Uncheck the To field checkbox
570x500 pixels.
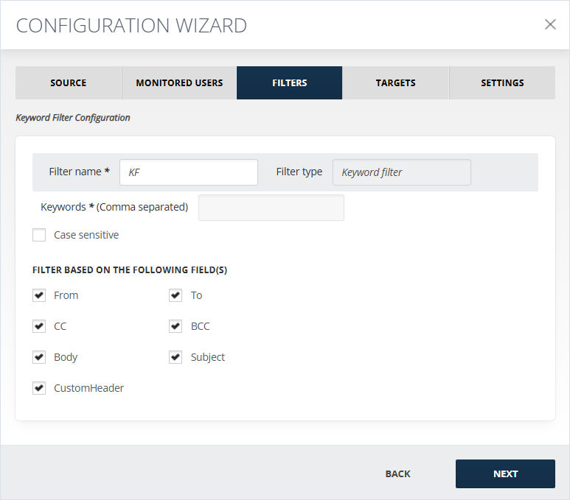pyautogui.click(x=175, y=295)
